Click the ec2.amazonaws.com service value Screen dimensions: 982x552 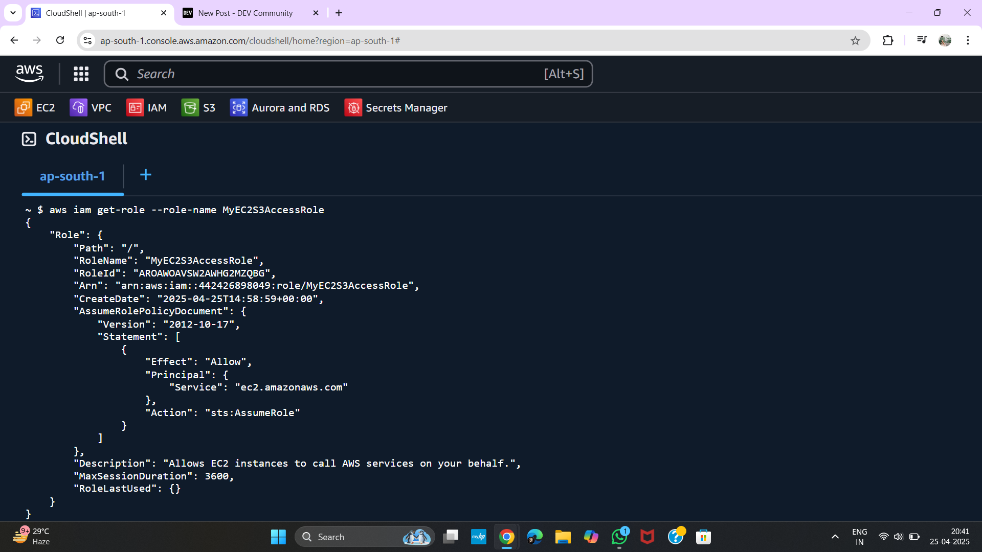[292, 387]
